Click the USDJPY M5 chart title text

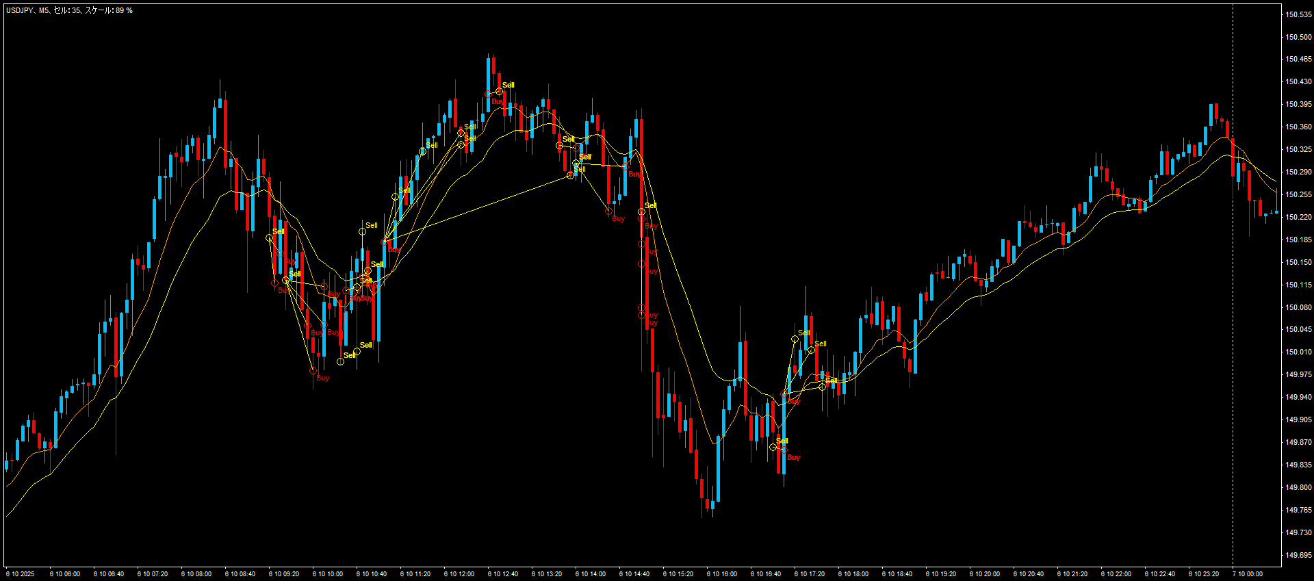69,11
